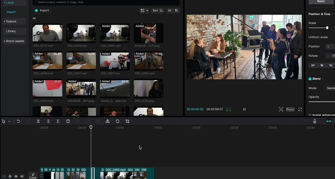Select the Rotate tool
The height and width of the screenshot is (179, 335).
point(118,121)
